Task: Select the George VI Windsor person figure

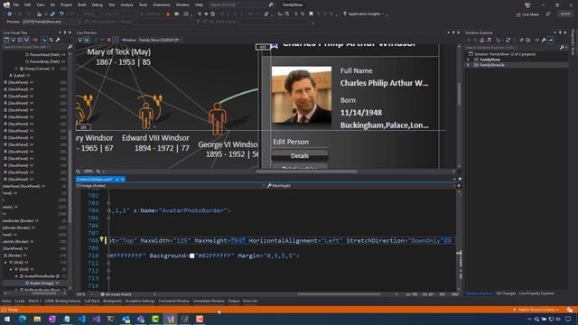Action: click(x=218, y=118)
